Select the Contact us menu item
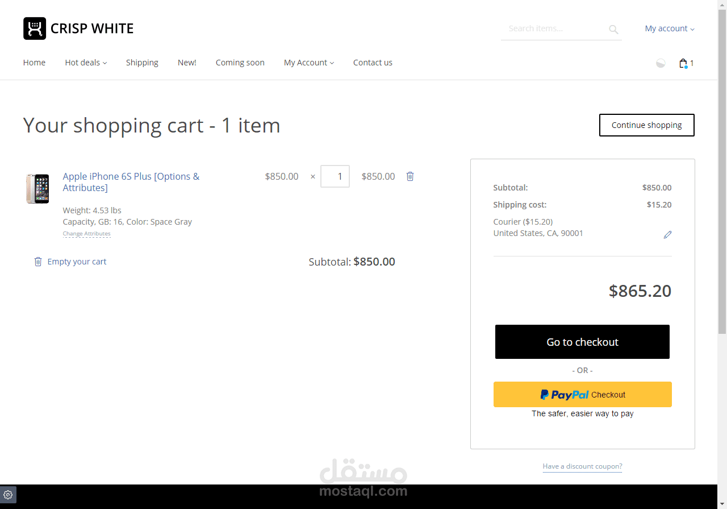This screenshot has height=509, width=727. (x=373, y=63)
